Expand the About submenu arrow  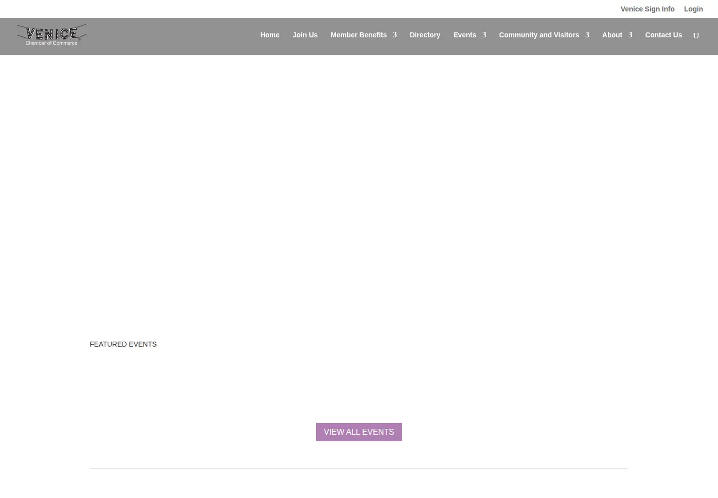click(x=630, y=35)
